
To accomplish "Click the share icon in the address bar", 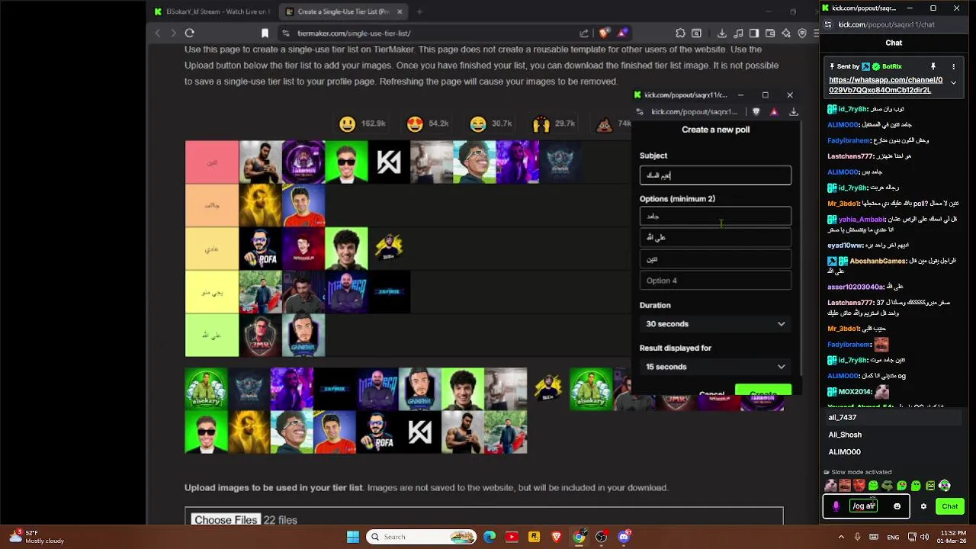I will coord(584,33).
